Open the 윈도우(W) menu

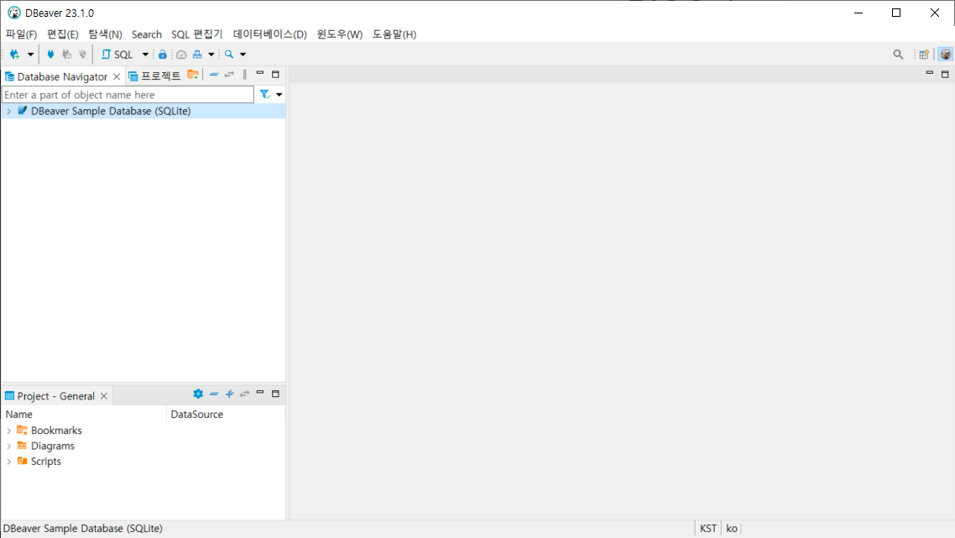coord(339,34)
